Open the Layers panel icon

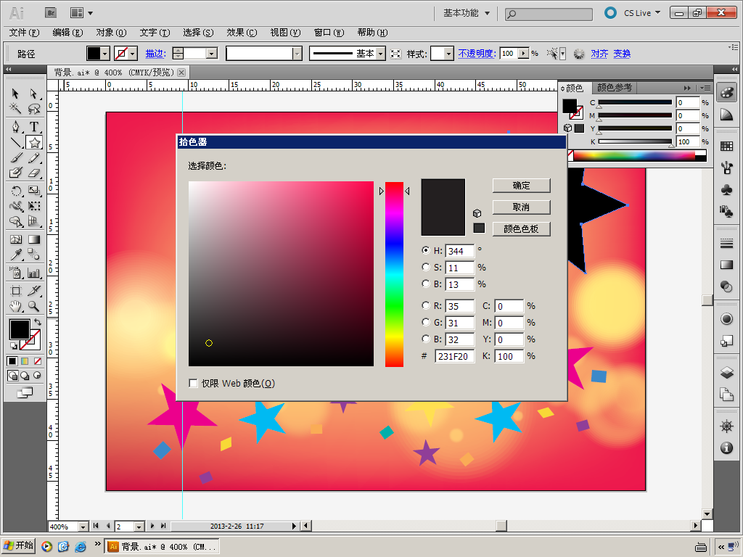726,373
